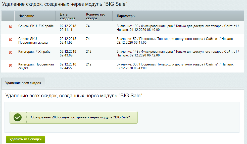Sort by the 'Дата создания' column header
247x144 pixels.
[67, 16]
